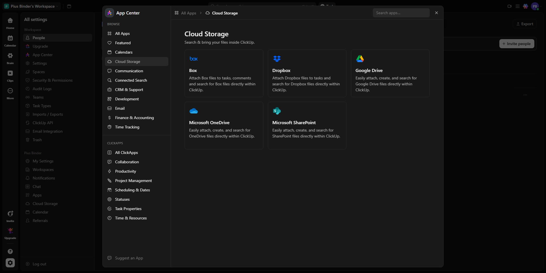The image size is (546, 273).
Task: Click the Featured heart icon
Action: [x=109, y=43]
